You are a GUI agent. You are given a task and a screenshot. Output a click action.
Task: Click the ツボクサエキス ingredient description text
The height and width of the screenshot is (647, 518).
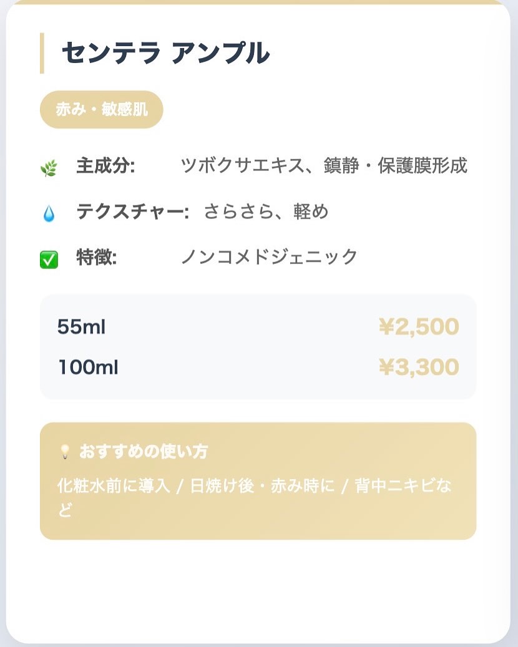(323, 167)
